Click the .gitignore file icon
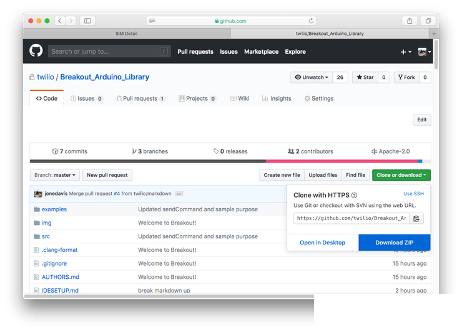Viewport: 462px width, 332px height. [x=37, y=263]
